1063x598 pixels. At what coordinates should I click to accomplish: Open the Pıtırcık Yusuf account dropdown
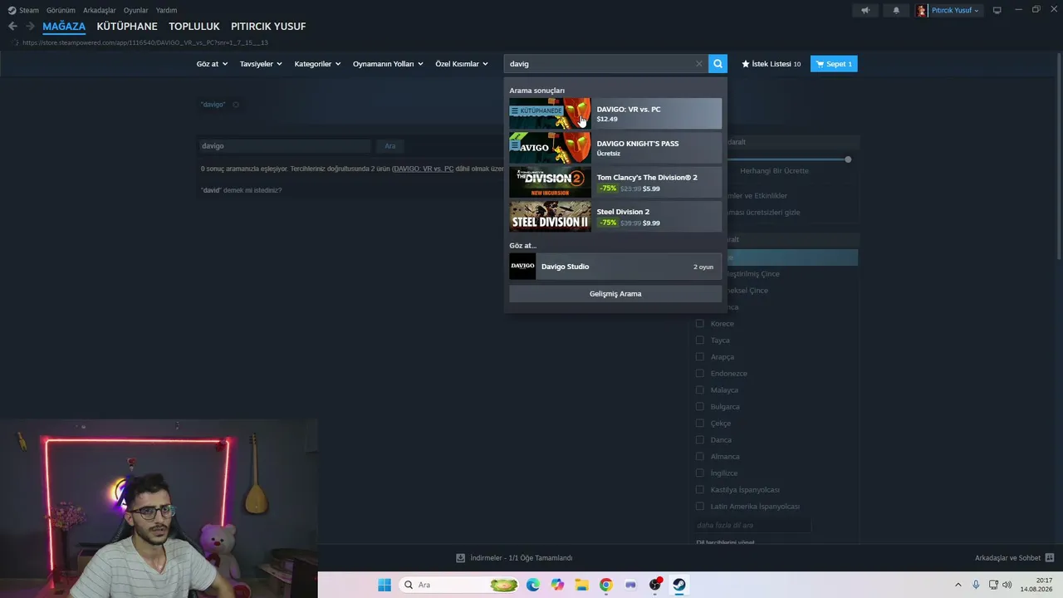pos(948,10)
